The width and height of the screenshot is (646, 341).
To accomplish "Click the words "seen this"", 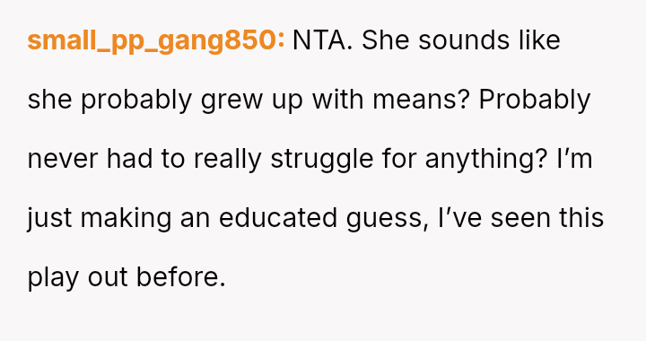I will pos(547,218).
